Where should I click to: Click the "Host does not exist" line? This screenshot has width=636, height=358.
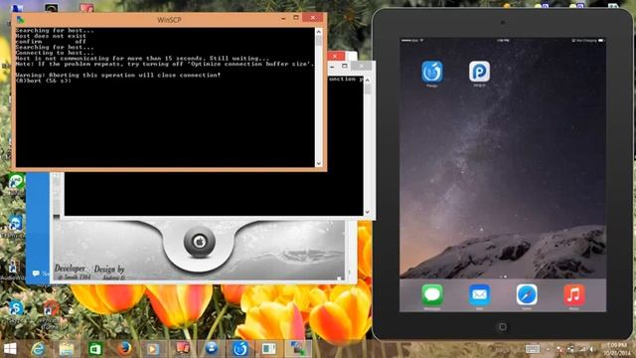[x=51, y=36]
